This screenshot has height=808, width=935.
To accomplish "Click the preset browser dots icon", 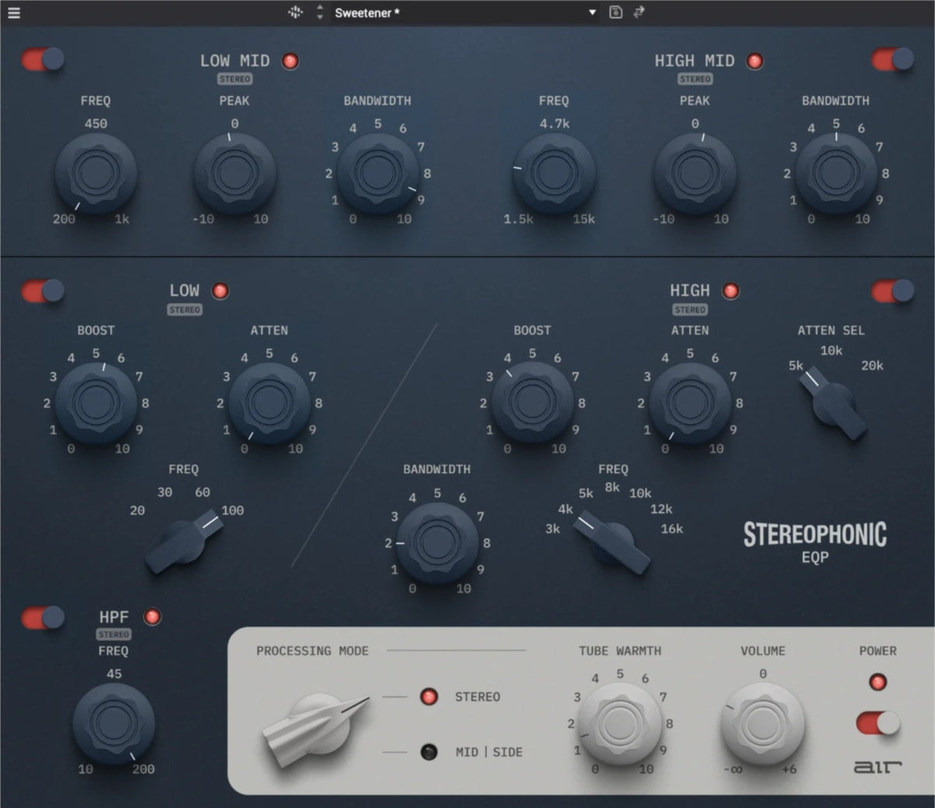I will point(295,12).
